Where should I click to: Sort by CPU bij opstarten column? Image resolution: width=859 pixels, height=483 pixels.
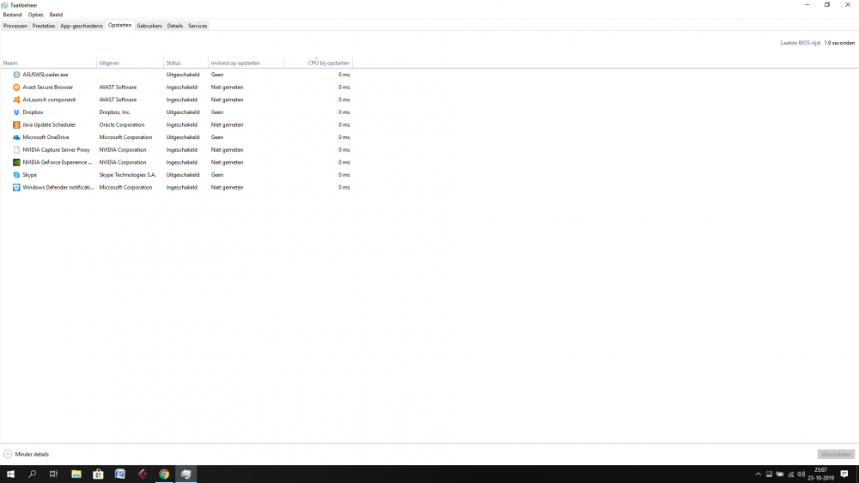tap(318, 63)
